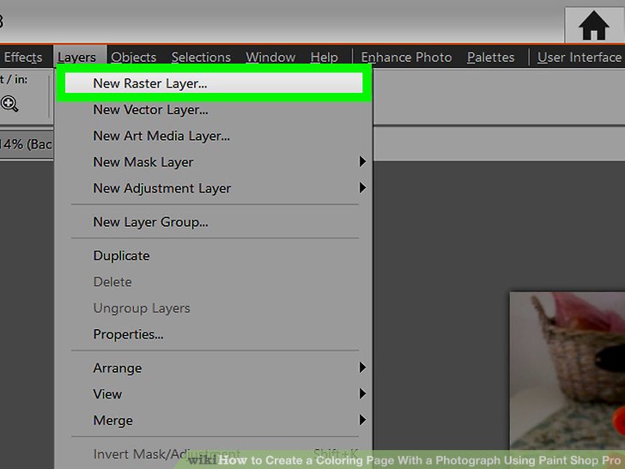Click the zoom in magnifier icon
Image resolution: width=625 pixels, height=469 pixels.
[9, 104]
